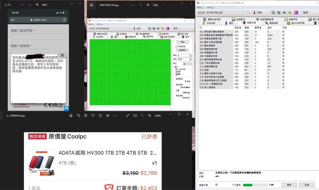The height and width of the screenshot is (190, 319).
Task: Open the Error Scan tab with magnifier icon
Action: pos(271,23)
